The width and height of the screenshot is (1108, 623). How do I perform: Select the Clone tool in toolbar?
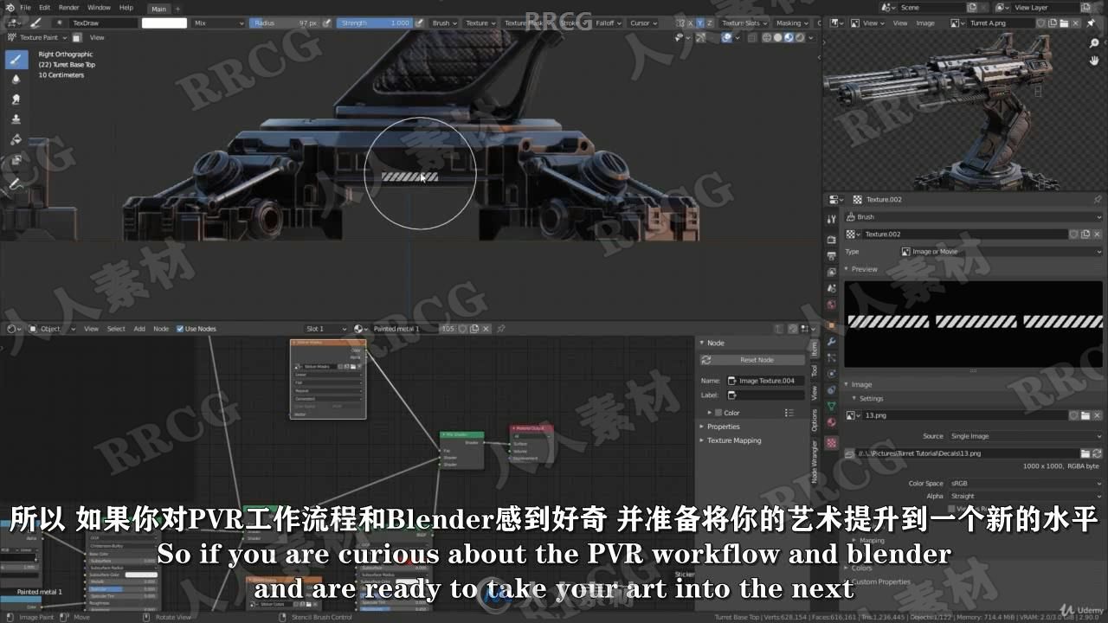[x=16, y=119]
